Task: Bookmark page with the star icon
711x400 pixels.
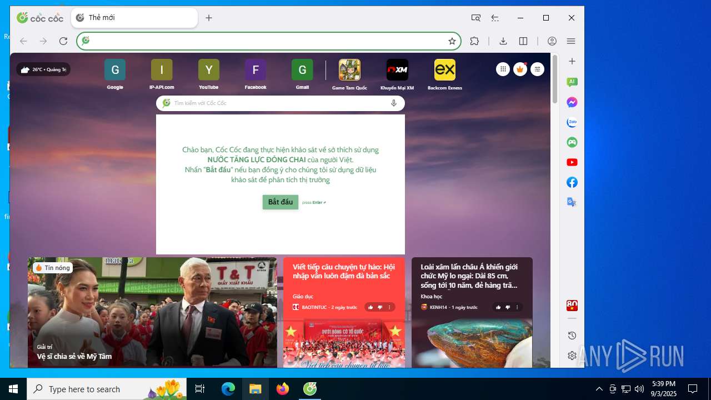Action: (x=452, y=41)
